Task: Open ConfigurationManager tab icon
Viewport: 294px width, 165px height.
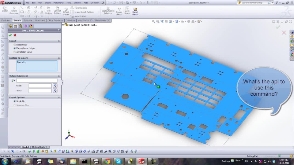Action: [x=21, y=26]
